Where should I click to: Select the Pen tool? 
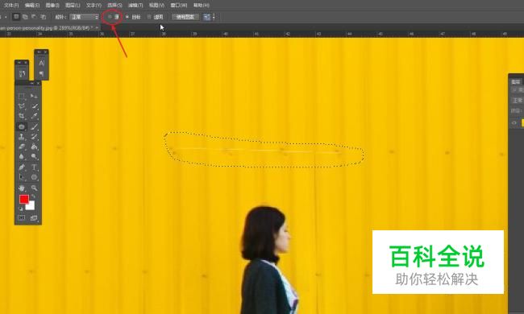coord(22,167)
